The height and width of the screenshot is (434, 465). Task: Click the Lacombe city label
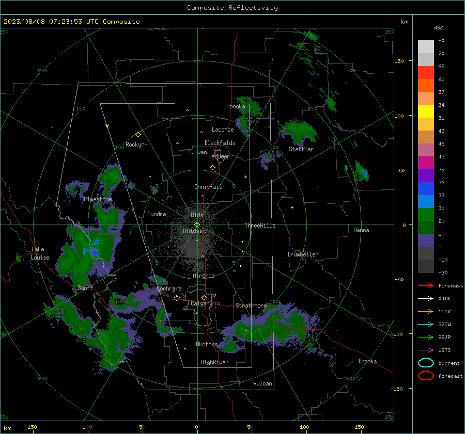click(223, 130)
